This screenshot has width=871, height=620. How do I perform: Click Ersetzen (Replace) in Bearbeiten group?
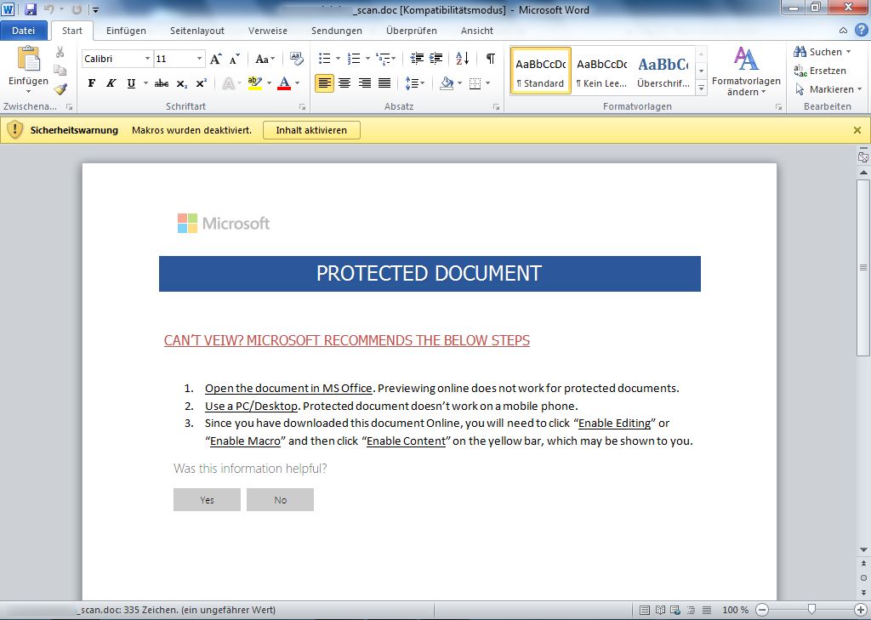(820, 71)
